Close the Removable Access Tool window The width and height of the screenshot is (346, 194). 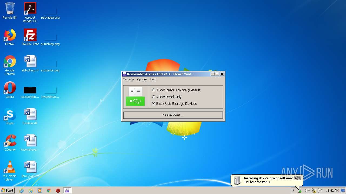click(x=222, y=74)
